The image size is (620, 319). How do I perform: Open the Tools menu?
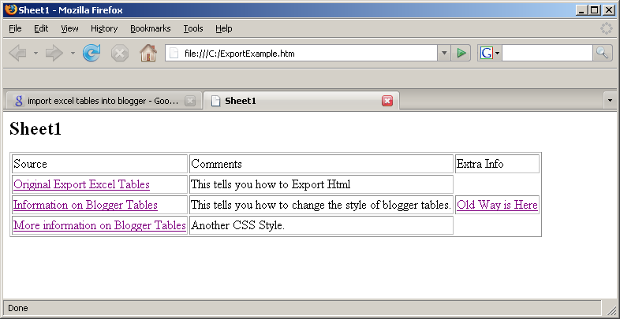pos(193,28)
